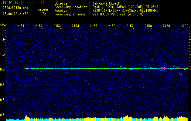The height and width of the screenshot is (121, 191).
Task: Click the timestamp 25.08.26 21:50
Action: (x=15, y=14)
